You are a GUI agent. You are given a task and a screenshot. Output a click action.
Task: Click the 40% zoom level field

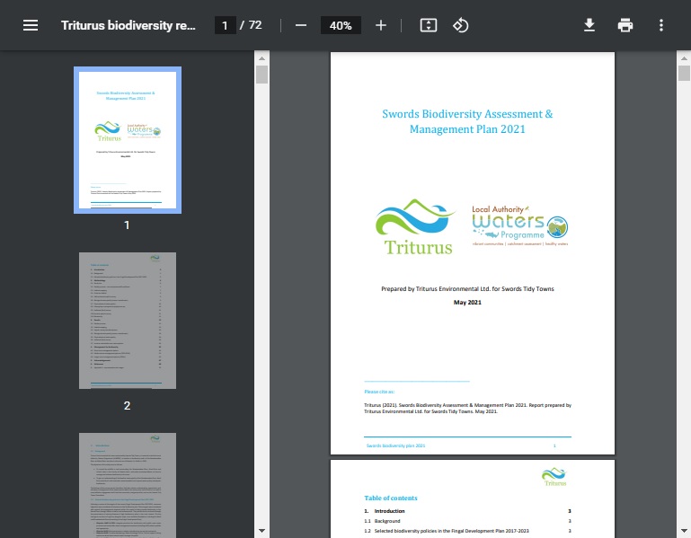click(x=341, y=25)
